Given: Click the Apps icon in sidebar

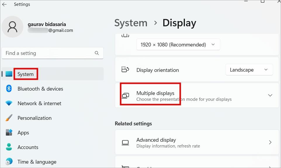Looking at the screenshot, I should coord(9,132).
